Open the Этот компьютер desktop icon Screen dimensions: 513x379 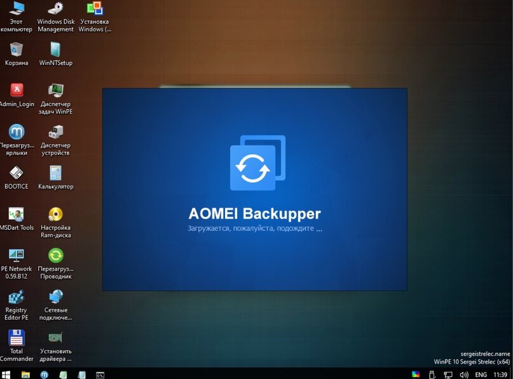pos(17,17)
